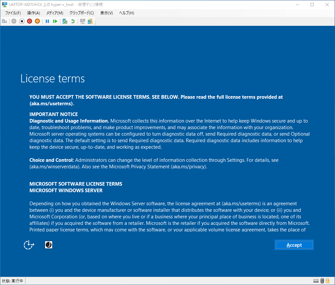Click the 'IMPORTANT NOTICE' heading text
The height and width of the screenshot is (285, 335).
coord(54,114)
